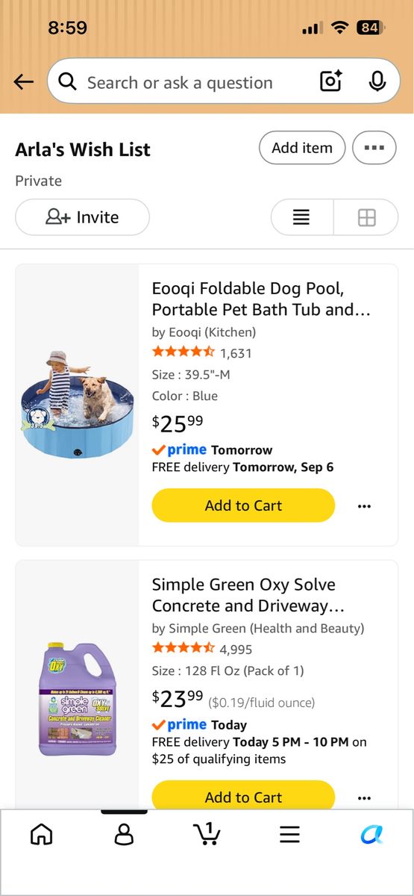Screen dimensions: 414x896
Task: Open the Eooqi dog pool product image
Action: [x=78, y=405]
